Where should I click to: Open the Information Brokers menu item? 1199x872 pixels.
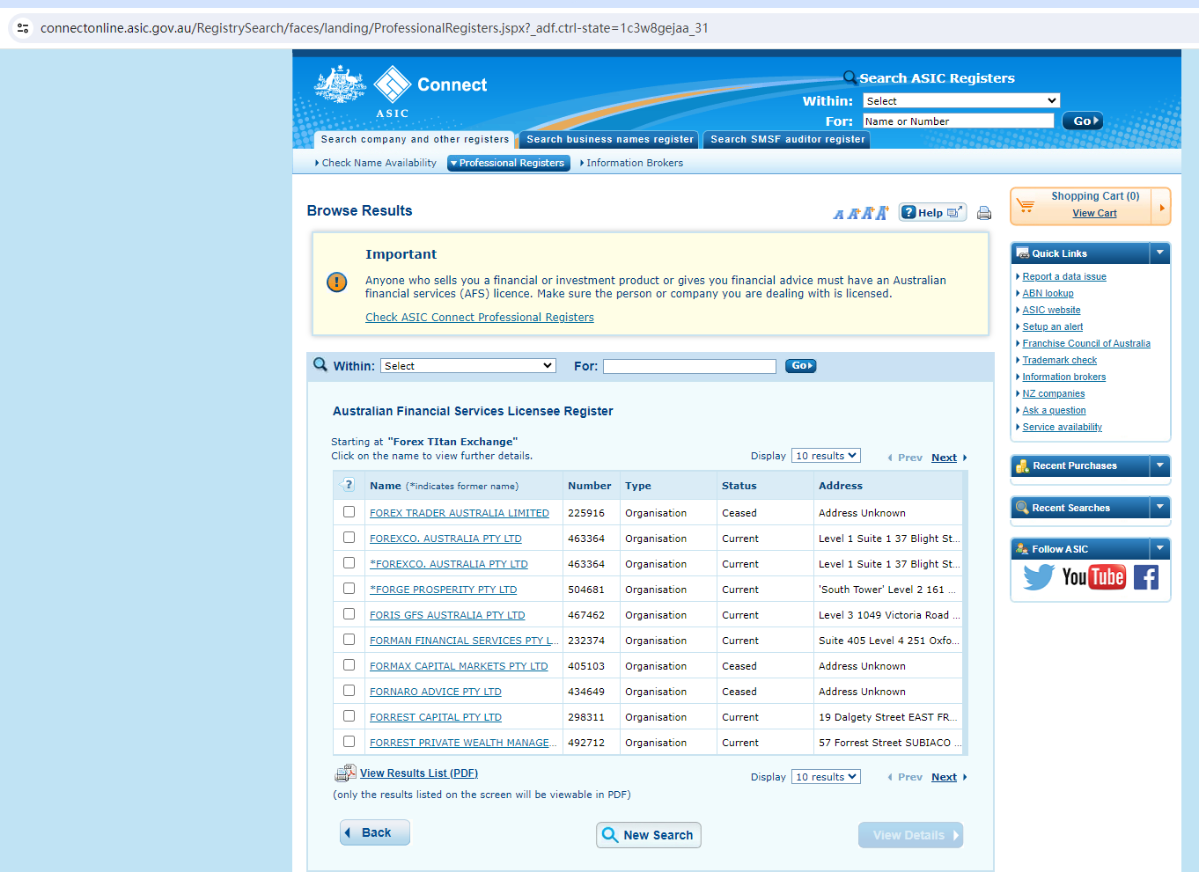click(634, 163)
